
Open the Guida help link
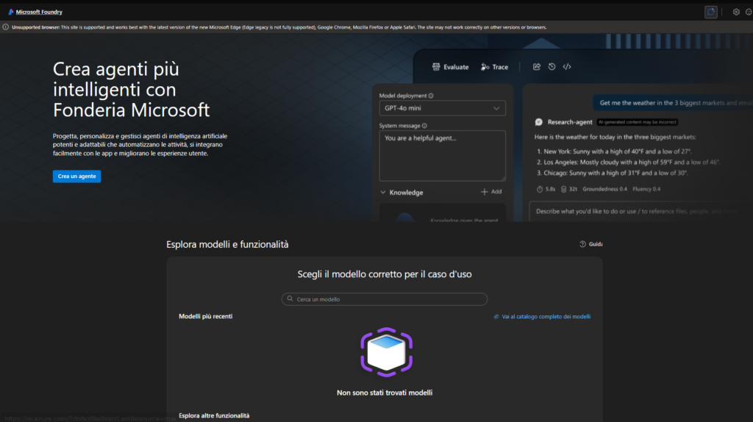click(596, 244)
